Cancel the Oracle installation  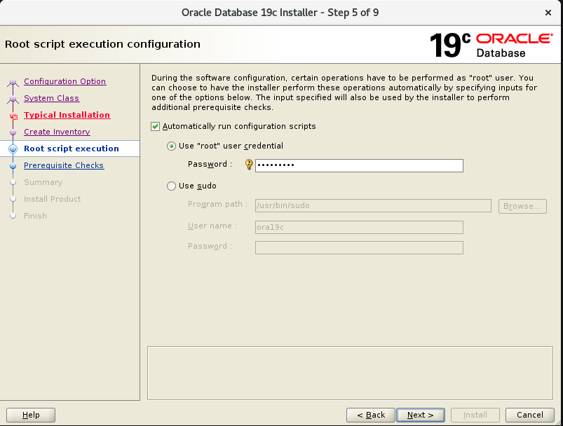529,415
